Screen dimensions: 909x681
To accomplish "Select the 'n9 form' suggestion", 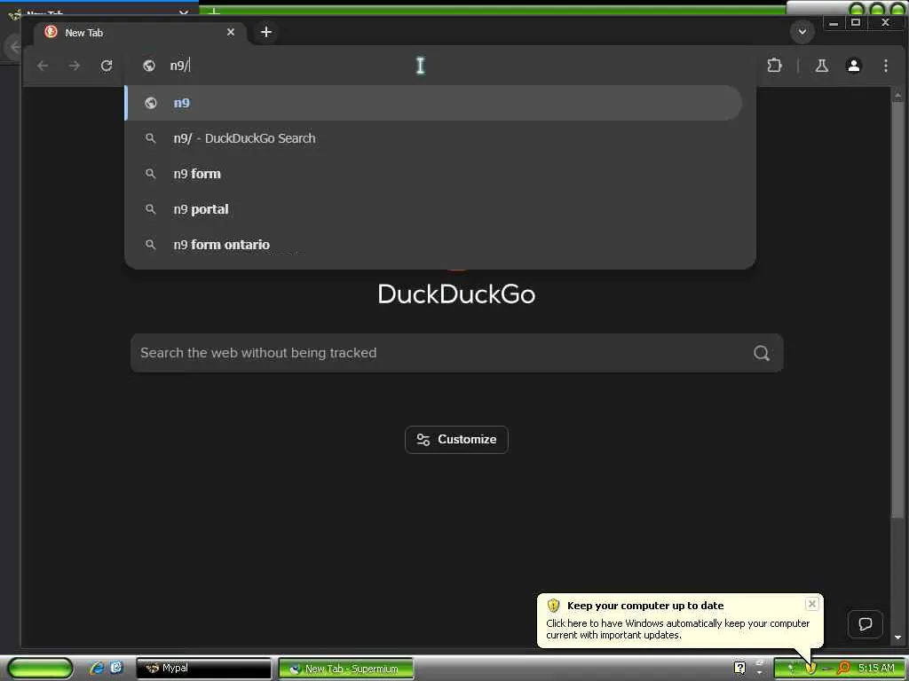I will coord(433,174).
